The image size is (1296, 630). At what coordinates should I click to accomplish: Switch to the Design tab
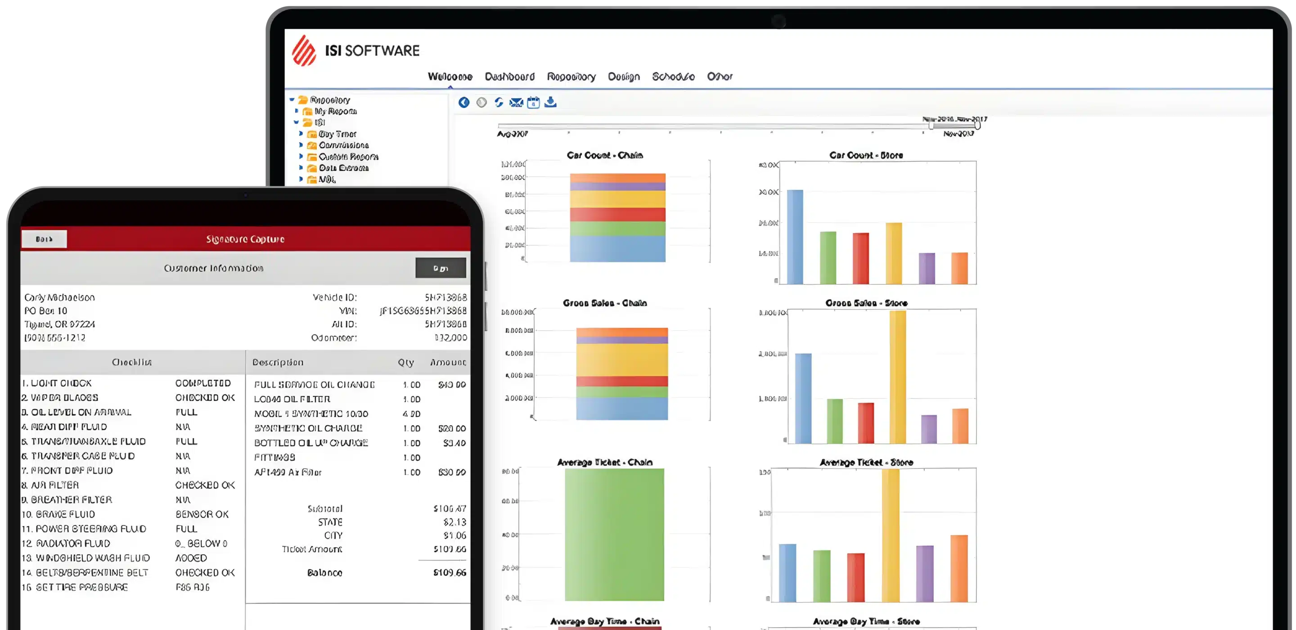[623, 76]
